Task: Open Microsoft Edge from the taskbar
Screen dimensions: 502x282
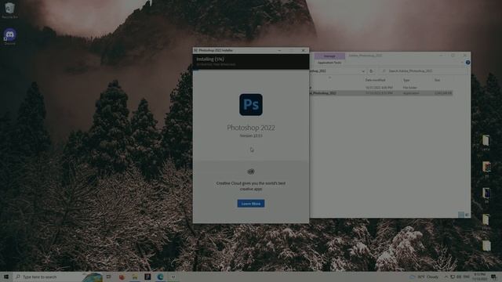Action: point(160,277)
